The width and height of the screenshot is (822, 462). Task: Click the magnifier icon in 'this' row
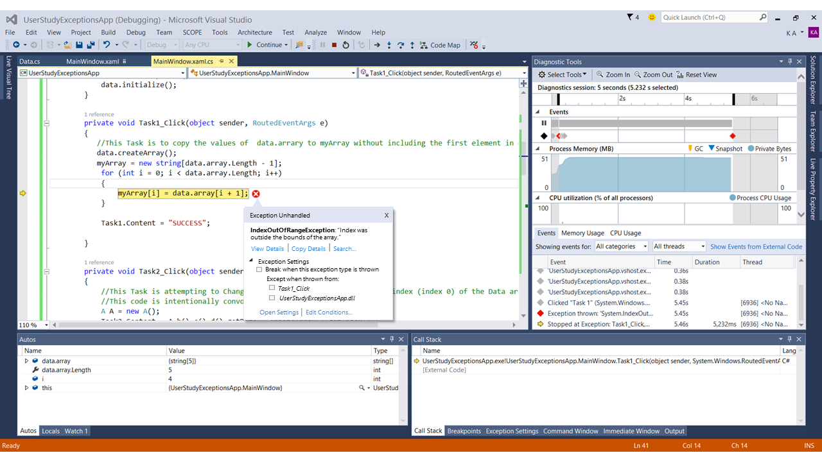362,388
